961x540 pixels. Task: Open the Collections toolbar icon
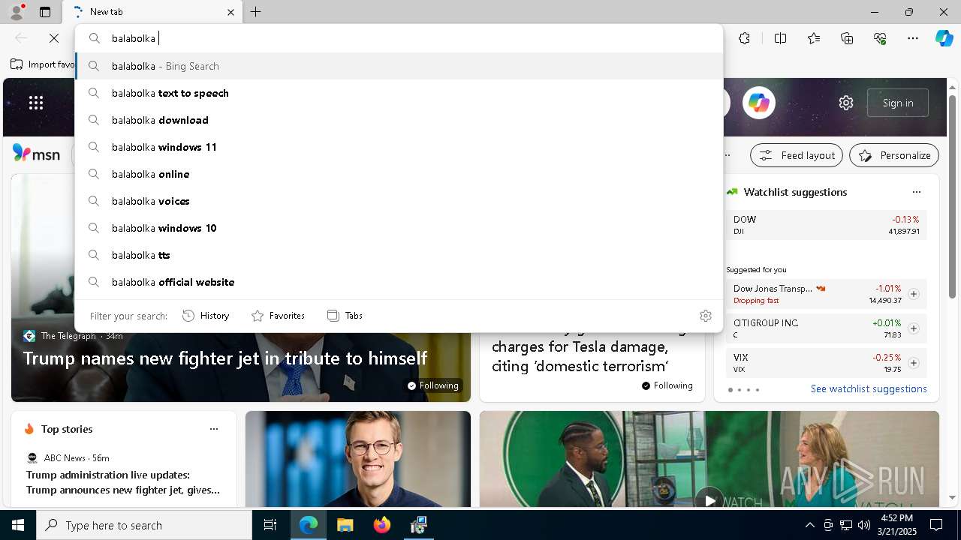pos(847,38)
